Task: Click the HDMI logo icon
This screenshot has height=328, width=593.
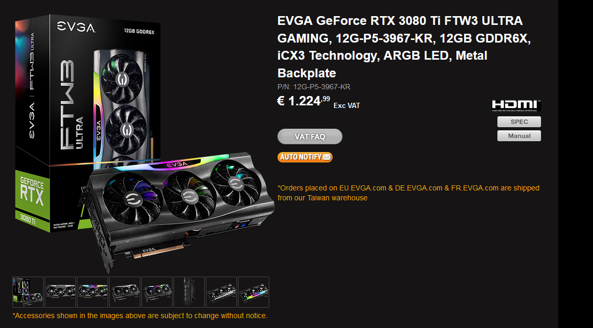Action: 516,106
